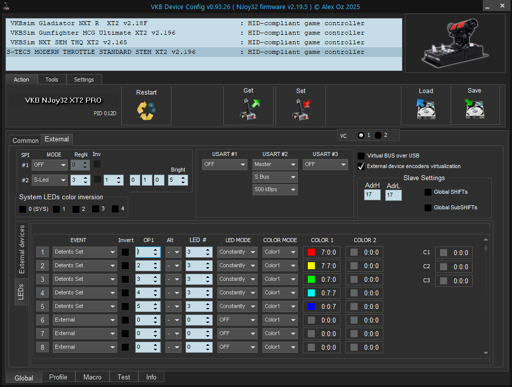Viewport: 512px width, 387px height.
Task: Switch to the Tools tab
Action: point(52,80)
